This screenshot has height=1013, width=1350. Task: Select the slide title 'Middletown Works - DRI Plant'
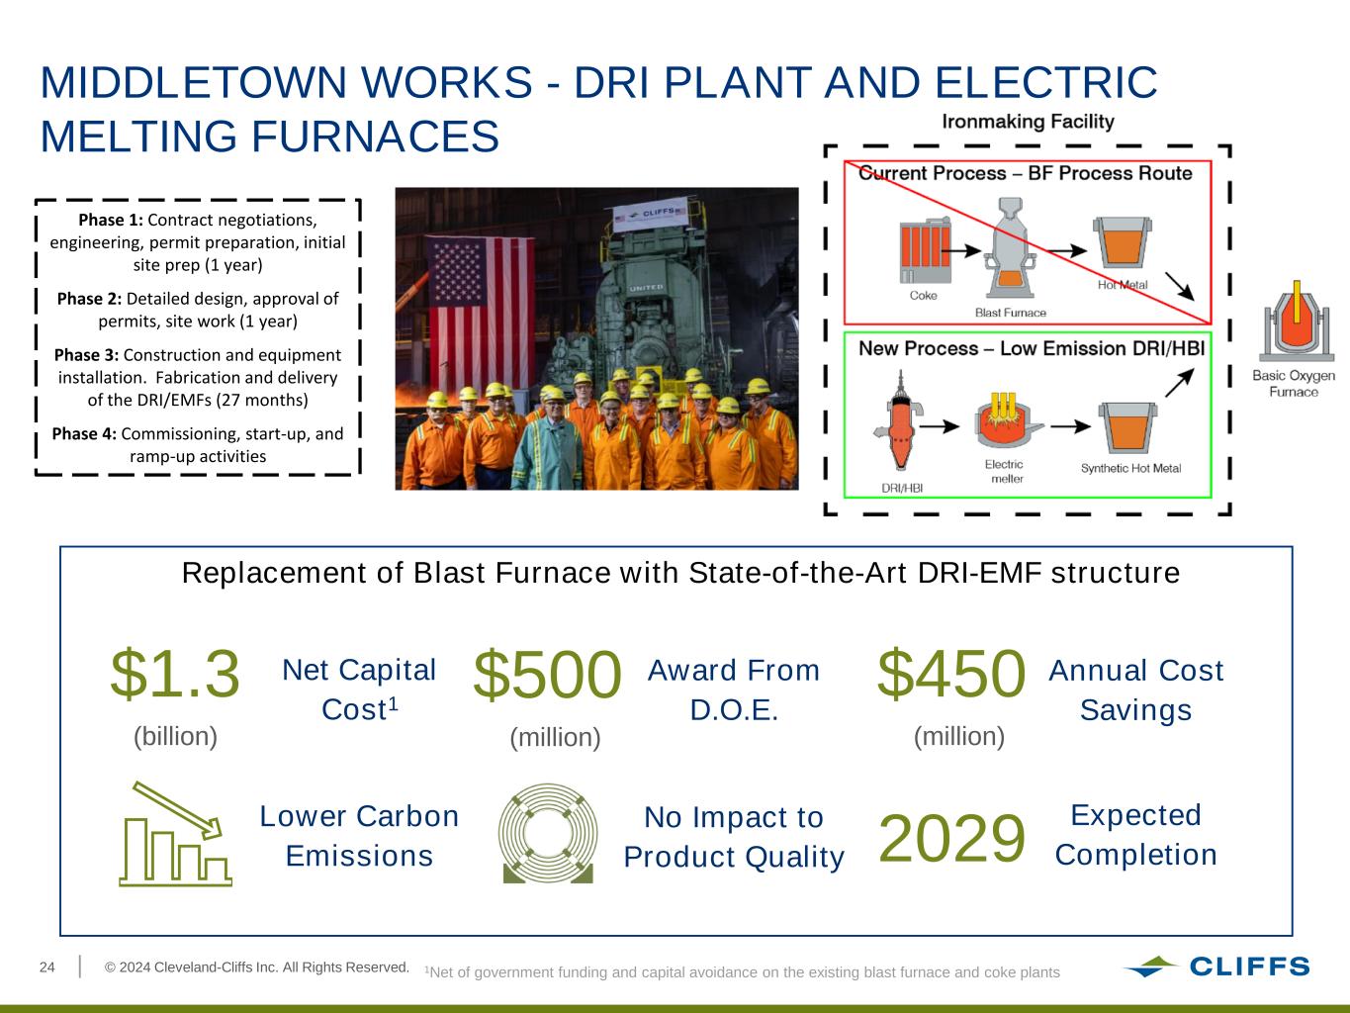coord(598,109)
